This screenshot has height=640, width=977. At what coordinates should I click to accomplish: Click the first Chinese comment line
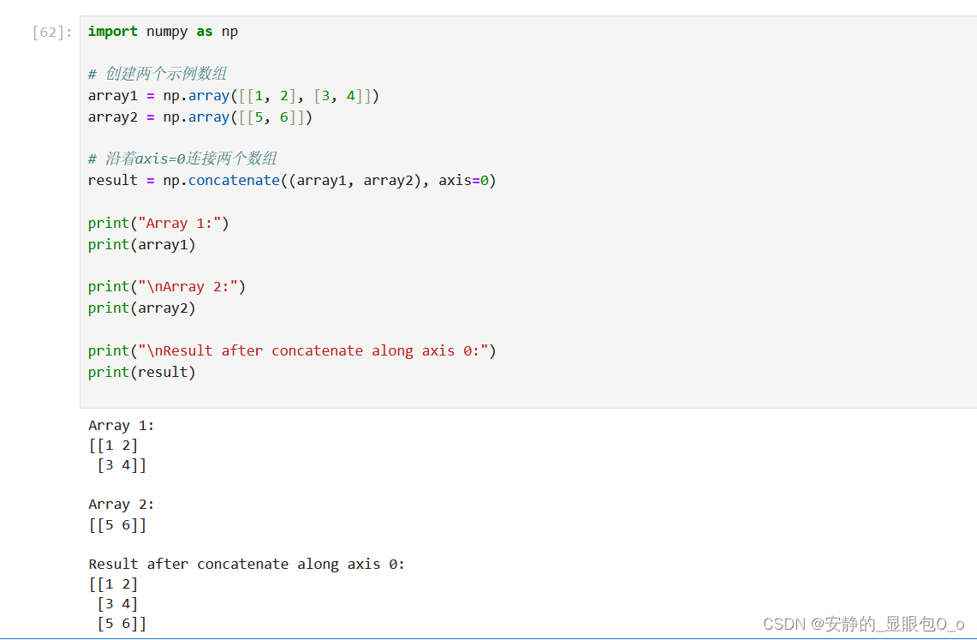(x=158, y=74)
